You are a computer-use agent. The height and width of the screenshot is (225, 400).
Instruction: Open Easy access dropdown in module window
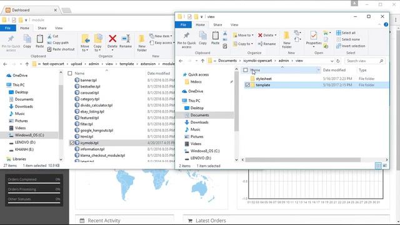pyautogui.click(x=162, y=43)
